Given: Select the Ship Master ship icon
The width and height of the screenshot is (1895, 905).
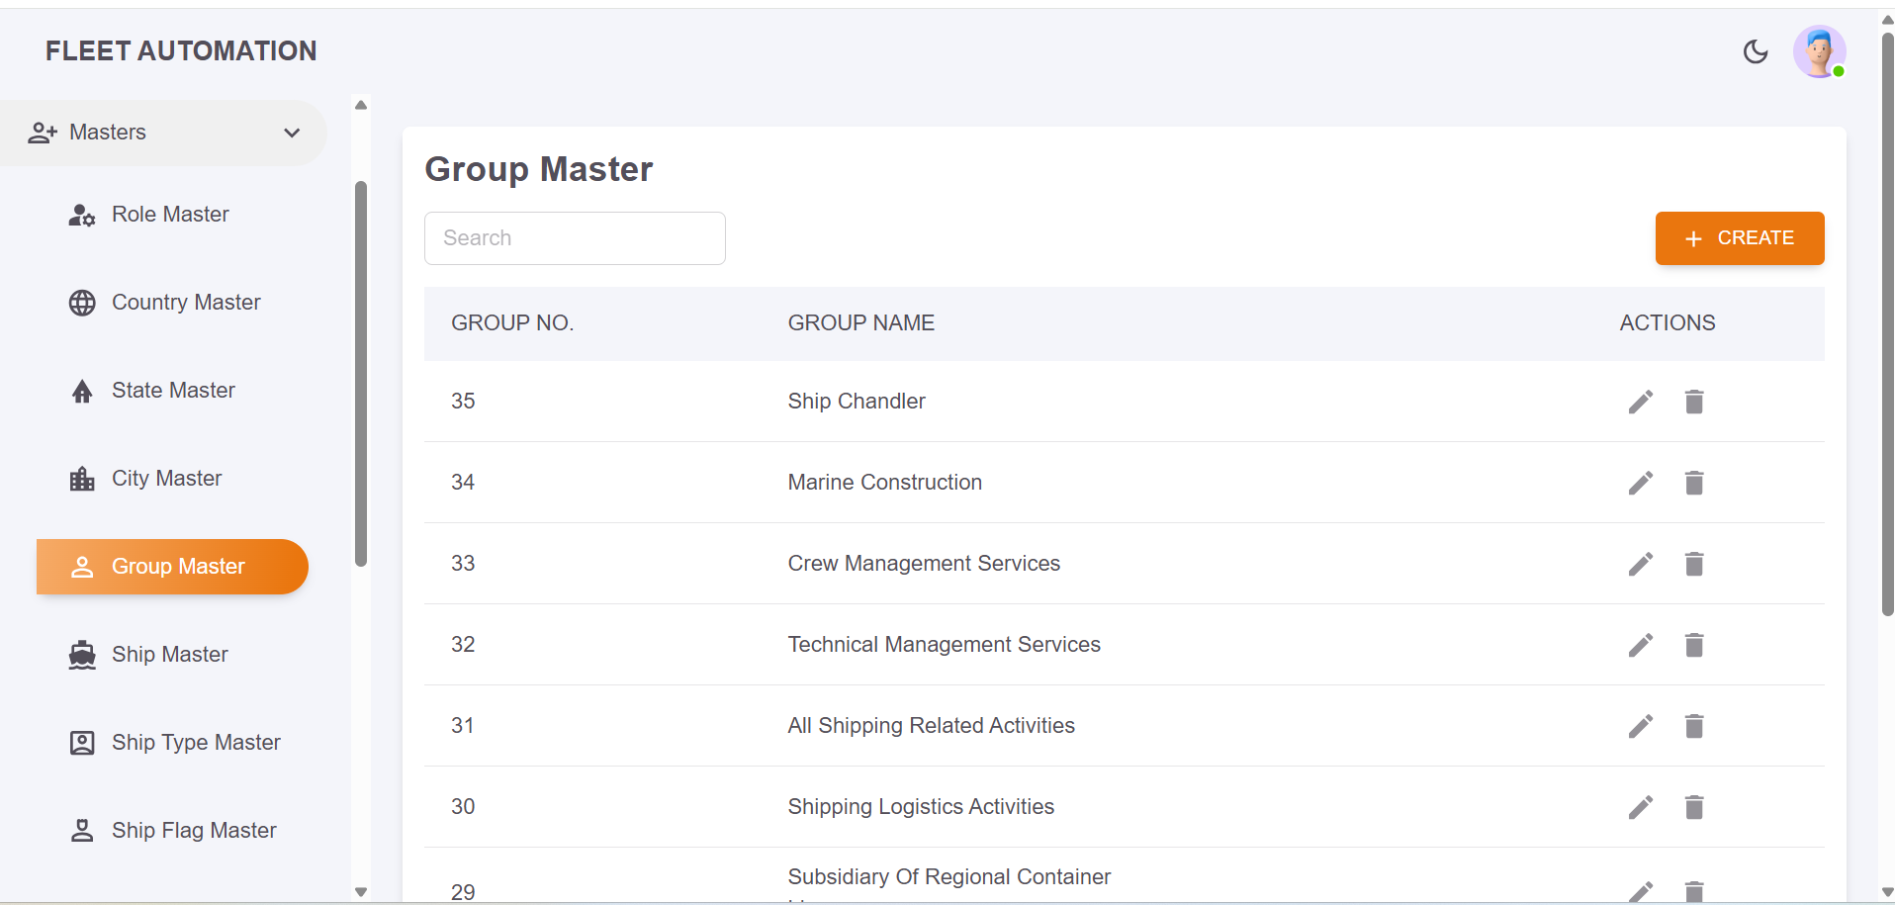Looking at the screenshot, I should click(x=82, y=654).
